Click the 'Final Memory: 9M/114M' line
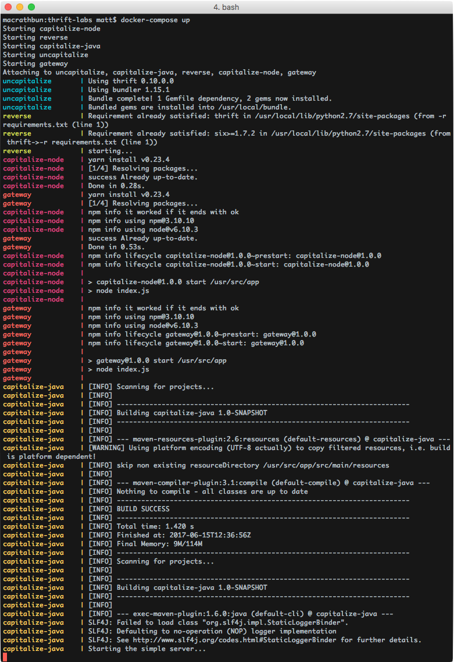Screen dimensions: 454x662 (159, 544)
